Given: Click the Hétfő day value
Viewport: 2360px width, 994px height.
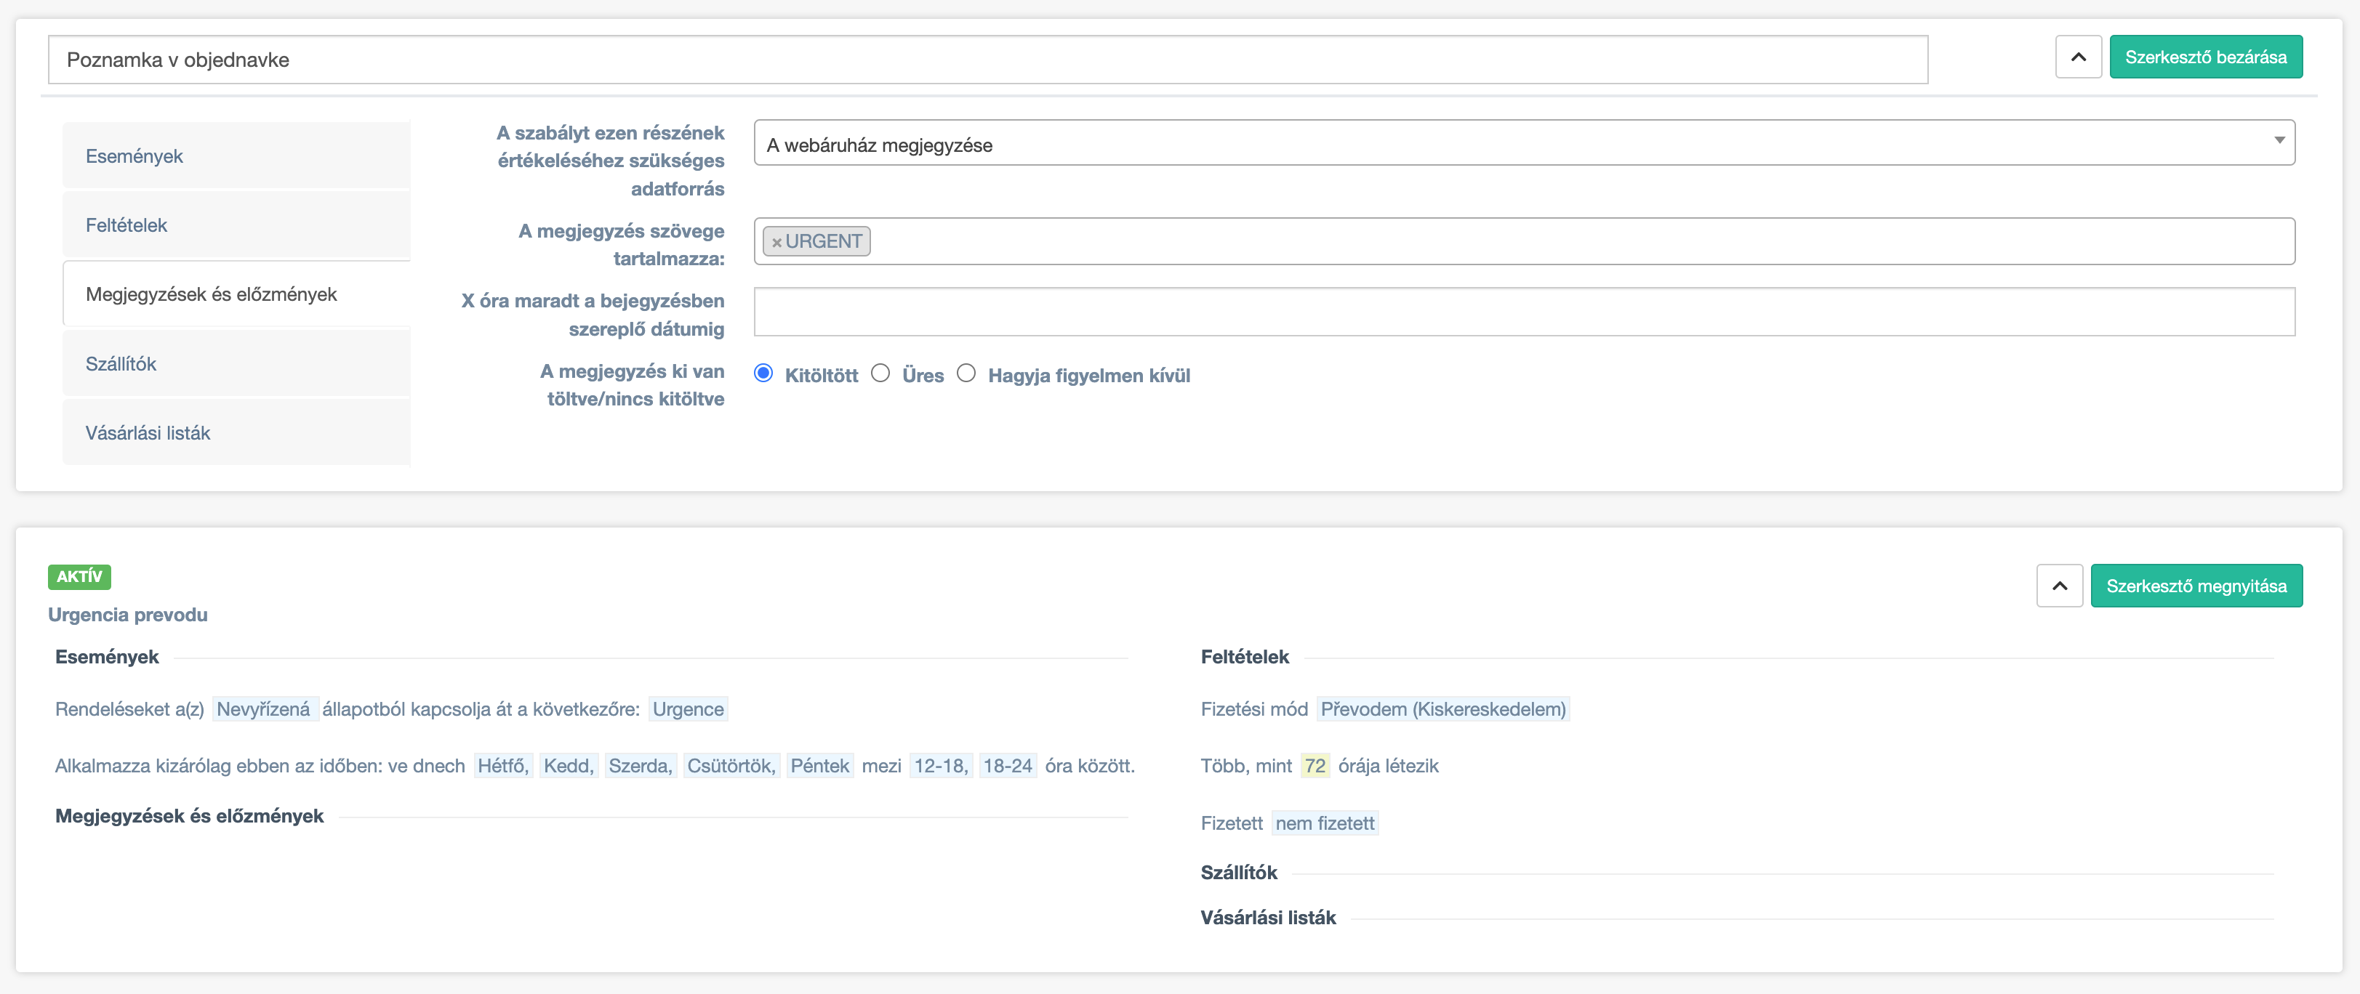Looking at the screenshot, I should click(503, 766).
